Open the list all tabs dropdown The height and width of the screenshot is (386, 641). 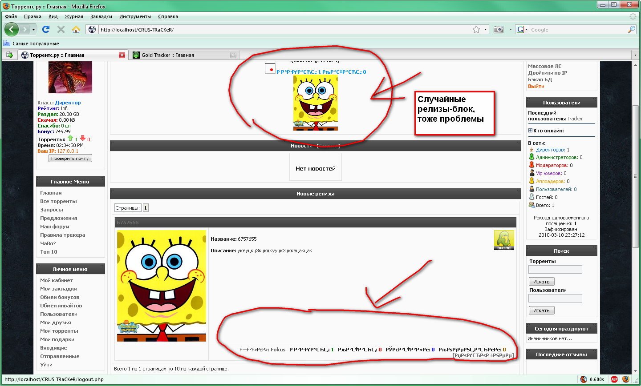[635, 55]
